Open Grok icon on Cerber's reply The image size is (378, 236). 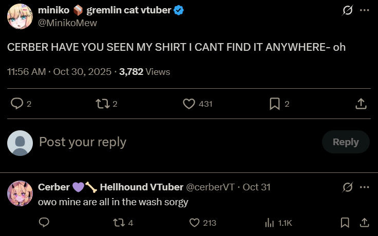[x=347, y=187]
